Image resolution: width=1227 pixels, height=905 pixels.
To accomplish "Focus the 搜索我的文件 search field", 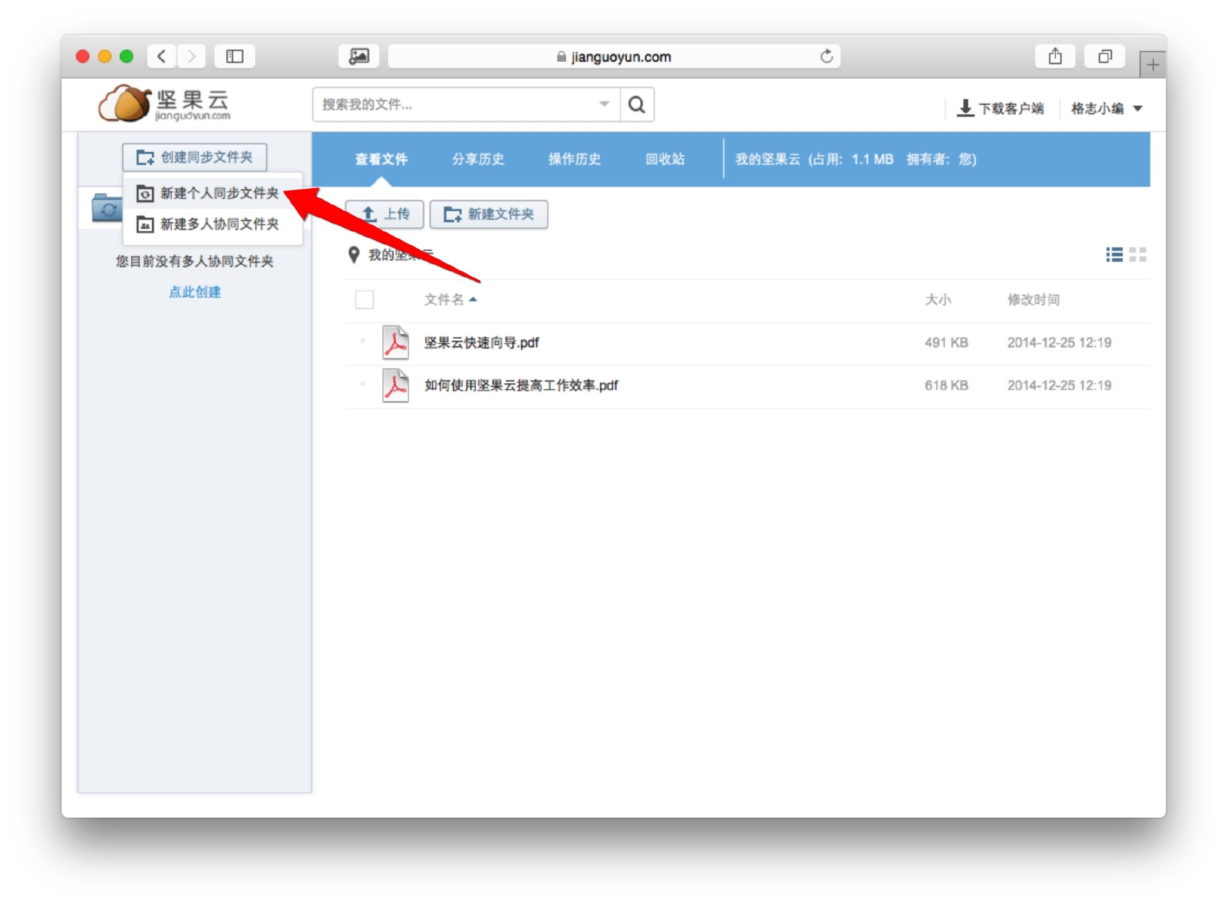I will (455, 105).
